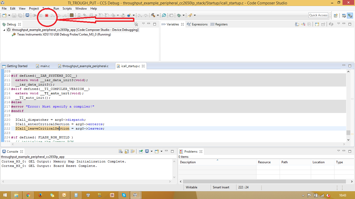The image size is (355, 199).
Task: Open the Open Perspective icon beside Quick Access
Action: point(336,16)
